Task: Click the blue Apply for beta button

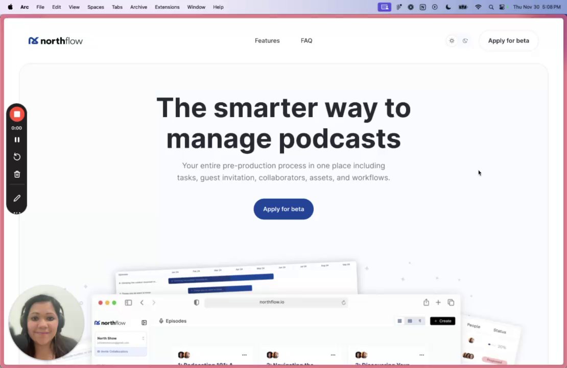Action: pos(283,209)
